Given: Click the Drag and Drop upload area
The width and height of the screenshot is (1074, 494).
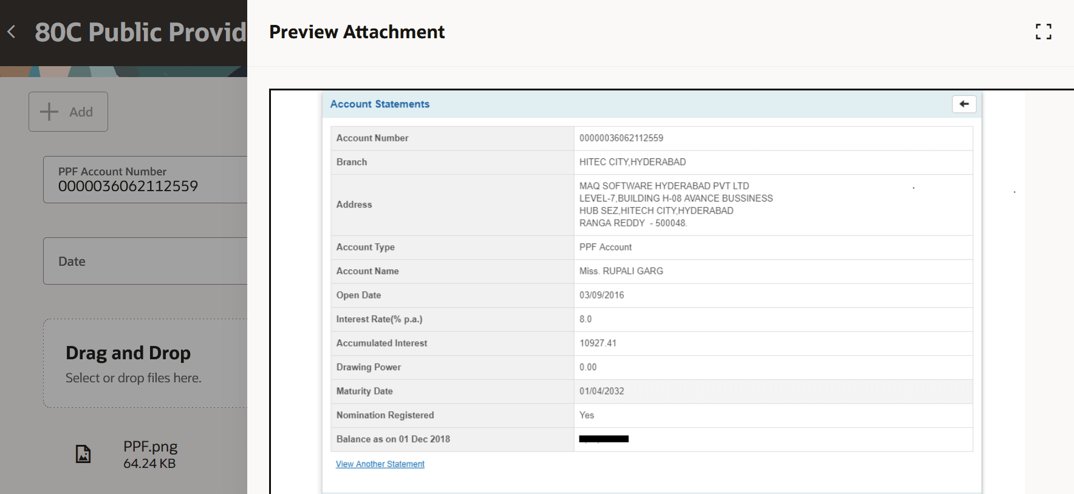Looking at the screenshot, I should click(145, 363).
